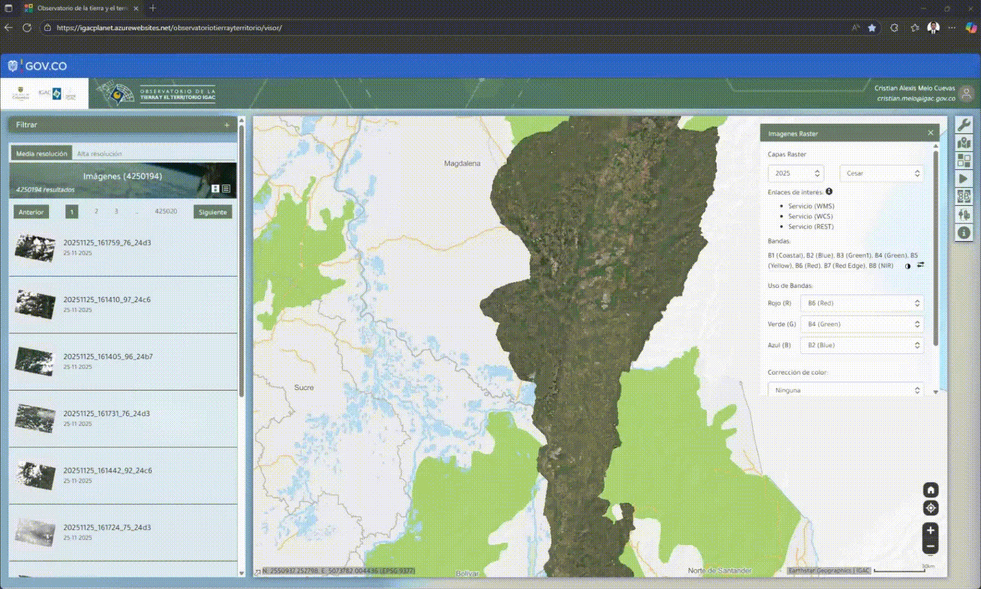Image resolution: width=981 pixels, height=589 pixels.
Task: Click the locate-me crosshair button
Action: [930, 508]
